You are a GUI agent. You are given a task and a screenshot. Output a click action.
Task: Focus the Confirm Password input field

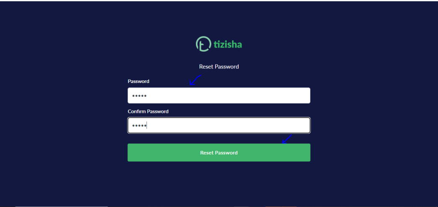pyautogui.click(x=219, y=125)
